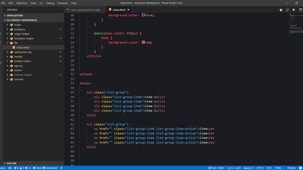303x170 pixels.
Task: Open the View menu
Action: 33,3
